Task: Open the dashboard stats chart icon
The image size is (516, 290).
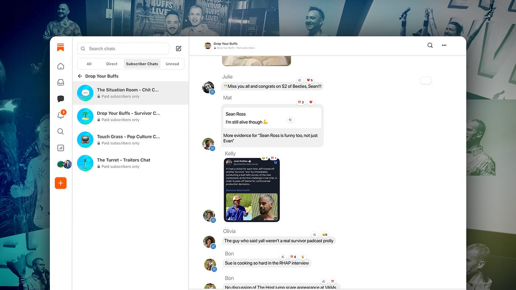Action: coord(61,148)
